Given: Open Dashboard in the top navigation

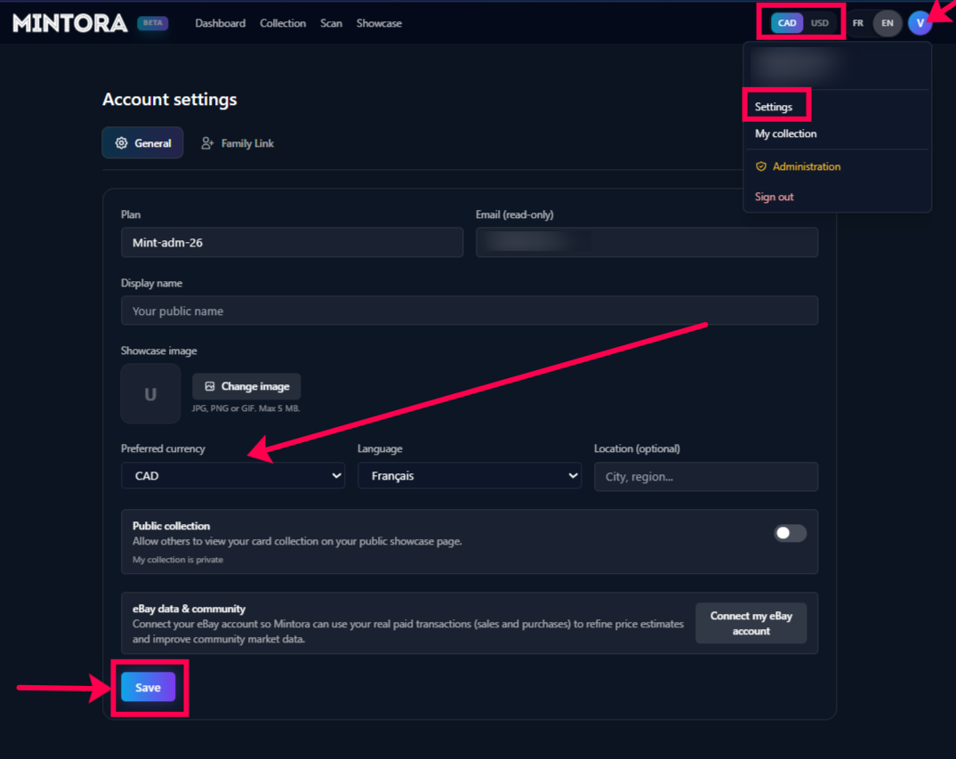Looking at the screenshot, I should (220, 23).
